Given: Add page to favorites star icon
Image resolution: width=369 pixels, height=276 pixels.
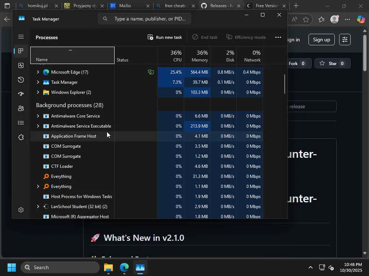Looking at the screenshot, I should [306, 19].
